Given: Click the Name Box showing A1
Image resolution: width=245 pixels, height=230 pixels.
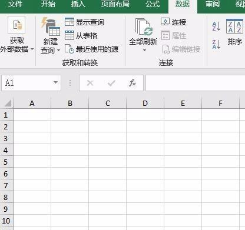Looking at the screenshot, I should coord(28,83).
